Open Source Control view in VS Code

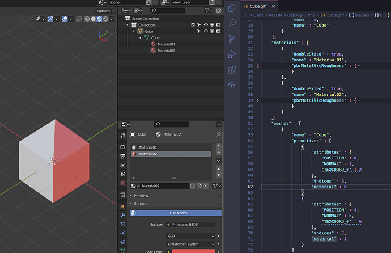(x=232, y=39)
